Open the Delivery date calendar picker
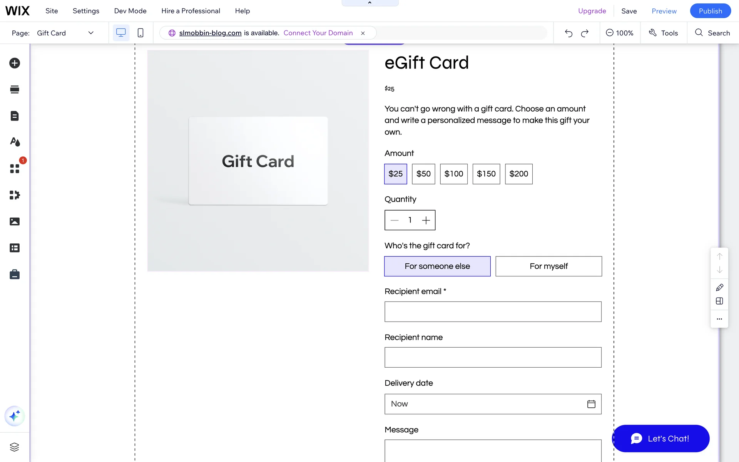Image resolution: width=739 pixels, height=462 pixels. (x=591, y=404)
